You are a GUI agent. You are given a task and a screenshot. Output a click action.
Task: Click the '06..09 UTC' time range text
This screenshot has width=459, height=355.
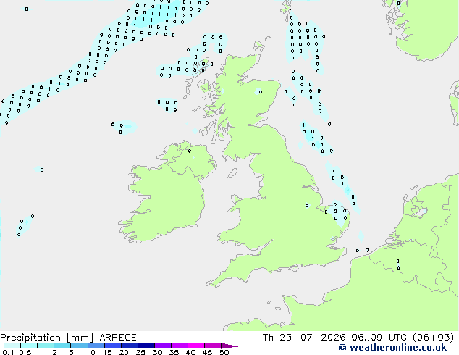click(x=379, y=338)
